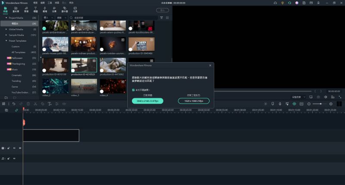Mute the video track speaker icon
This screenshot has height=185, width=345.
coord(14,148)
